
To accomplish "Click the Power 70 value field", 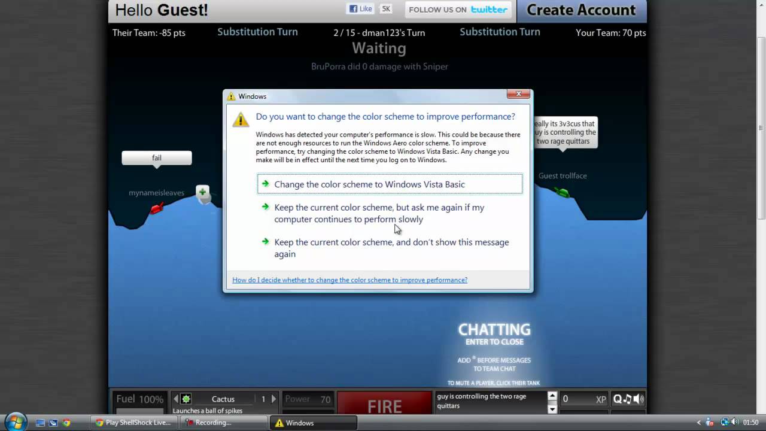I will pyautogui.click(x=308, y=399).
